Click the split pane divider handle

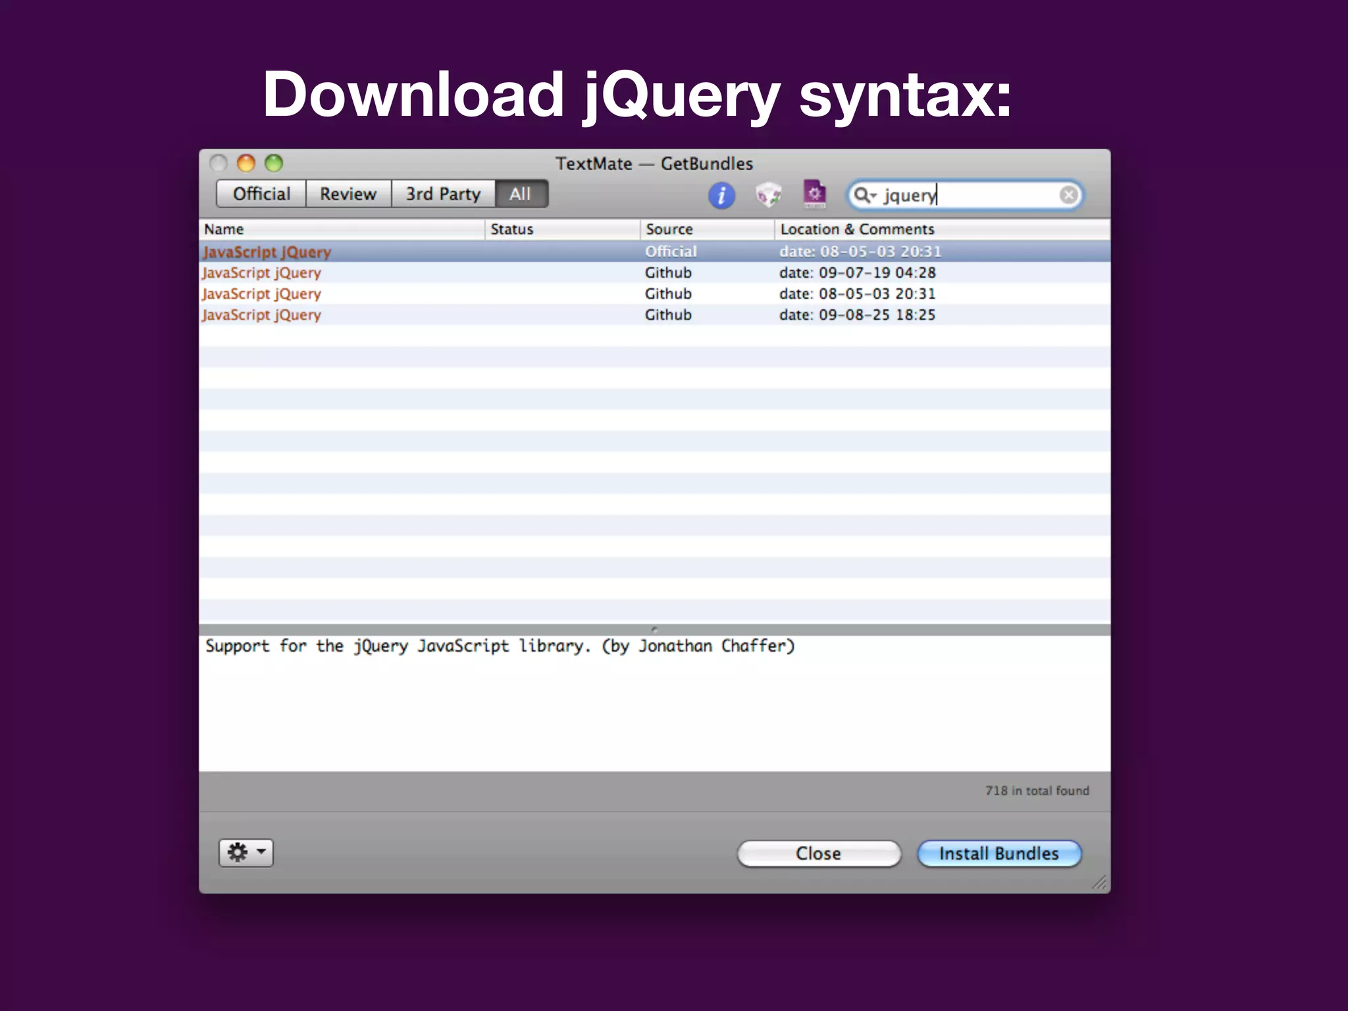click(654, 629)
